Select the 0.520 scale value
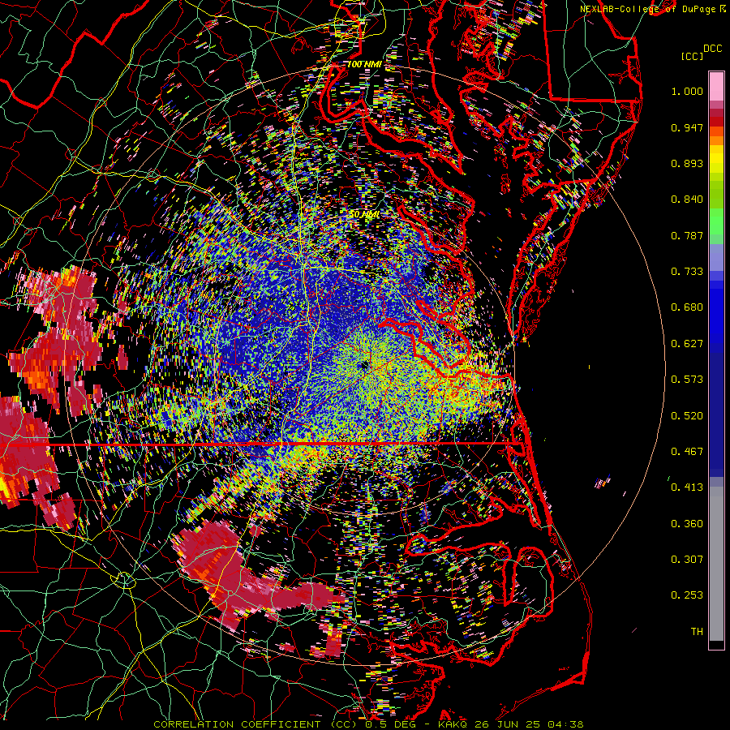The image size is (730, 730). pyautogui.click(x=687, y=416)
